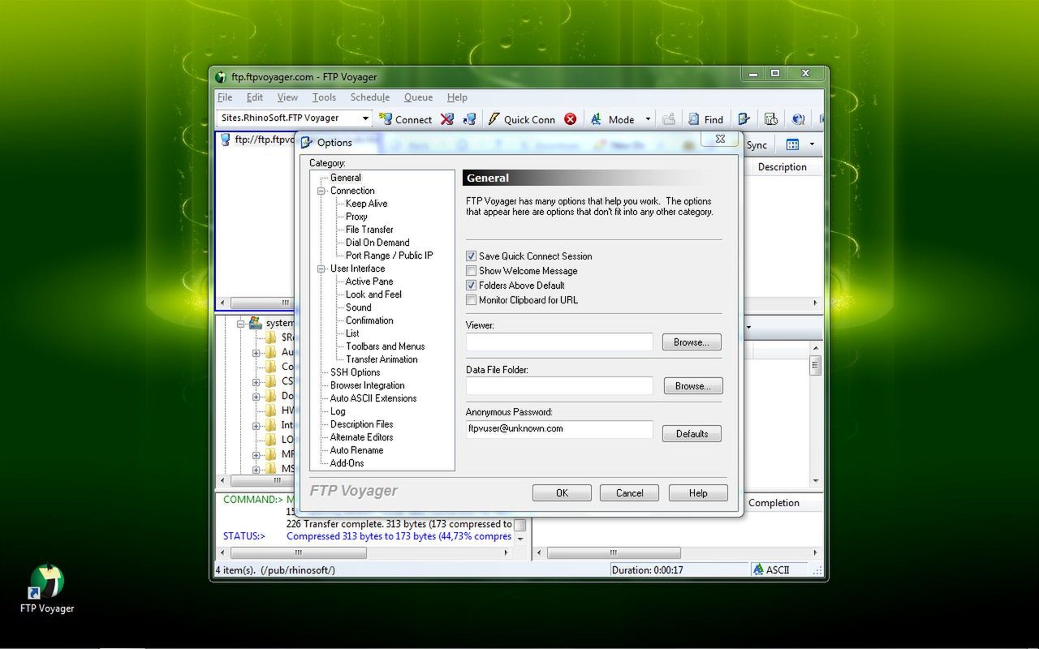Click the Reconnect icon after Disconnect
This screenshot has height=649, width=1039.
[469, 119]
